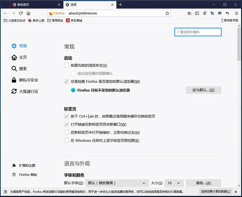This screenshot has width=242, height=197.
Task: Click the 高级 fonts button
Action: pyautogui.click(x=203, y=183)
